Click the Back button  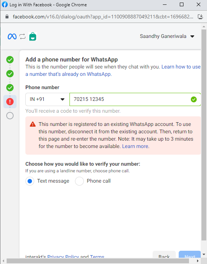click(x=164, y=255)
